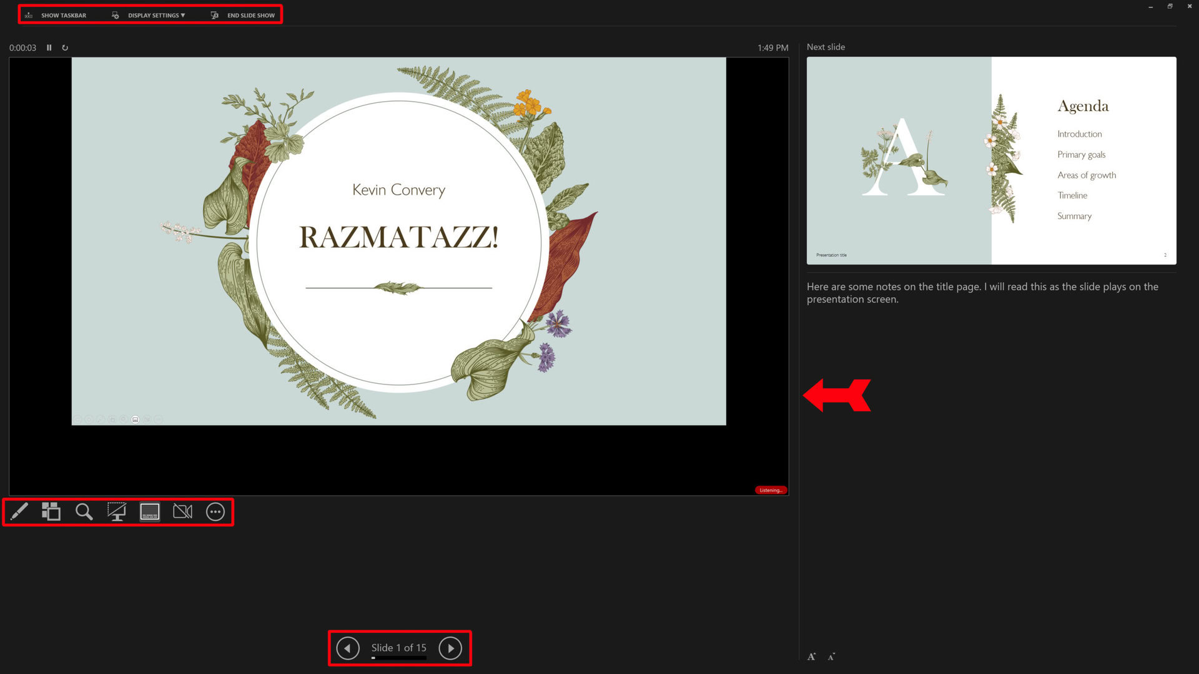Screen dimensions: 1199x674
Task: Open More slide show options menu
Action: click(215, 512)
